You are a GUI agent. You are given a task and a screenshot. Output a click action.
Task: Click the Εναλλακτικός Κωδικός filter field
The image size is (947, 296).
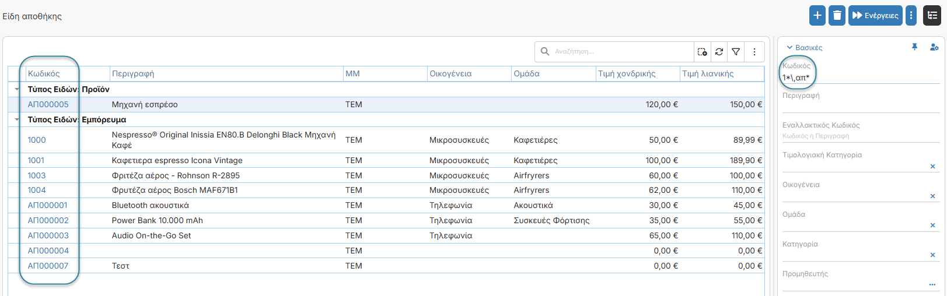coord(861,136)
